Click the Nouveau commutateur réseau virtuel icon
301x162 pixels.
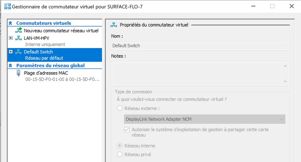(x=18, y=30)
